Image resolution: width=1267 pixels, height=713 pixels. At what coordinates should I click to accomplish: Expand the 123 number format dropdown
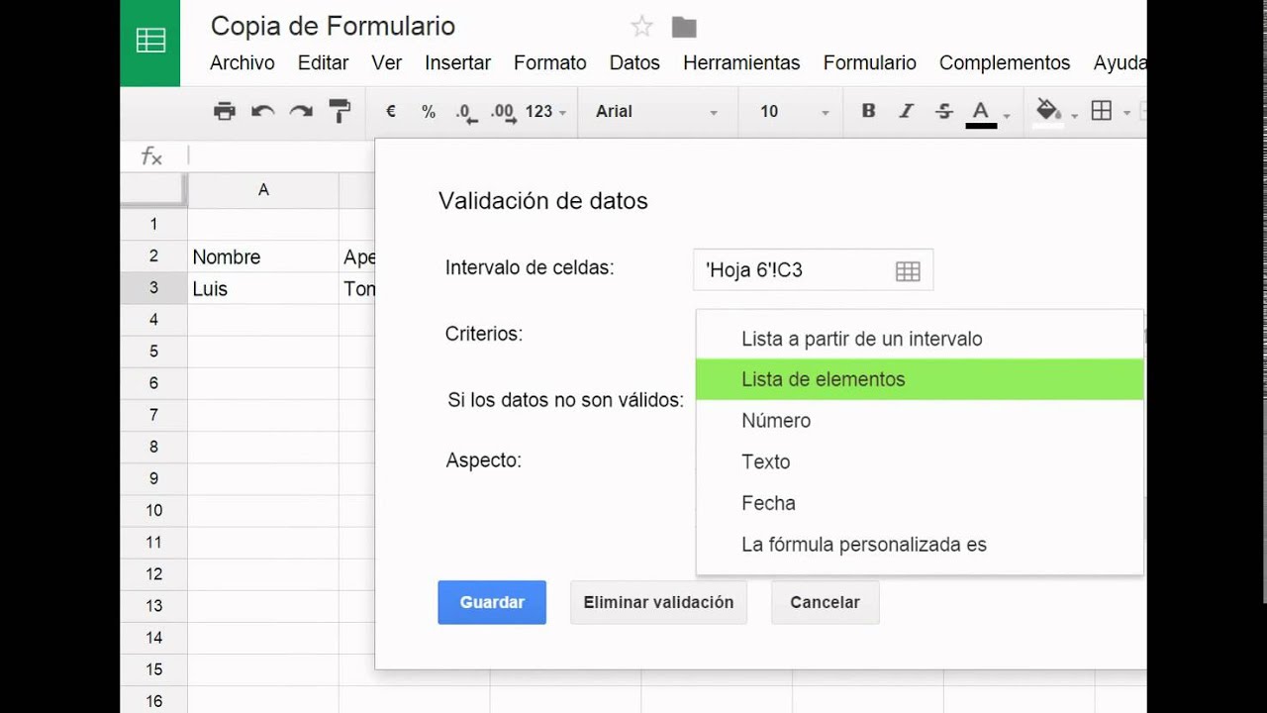pyautogui.click(x=545, y=112)
